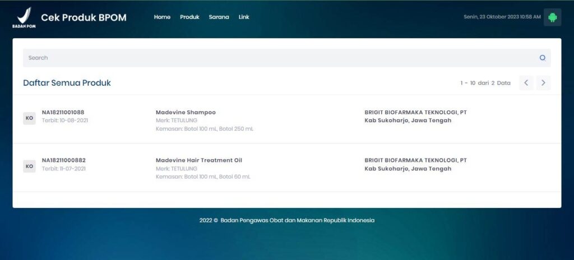Click the 1 - 10 dari 2 Data counter
The image size is (574, 260).
(485, 83)
